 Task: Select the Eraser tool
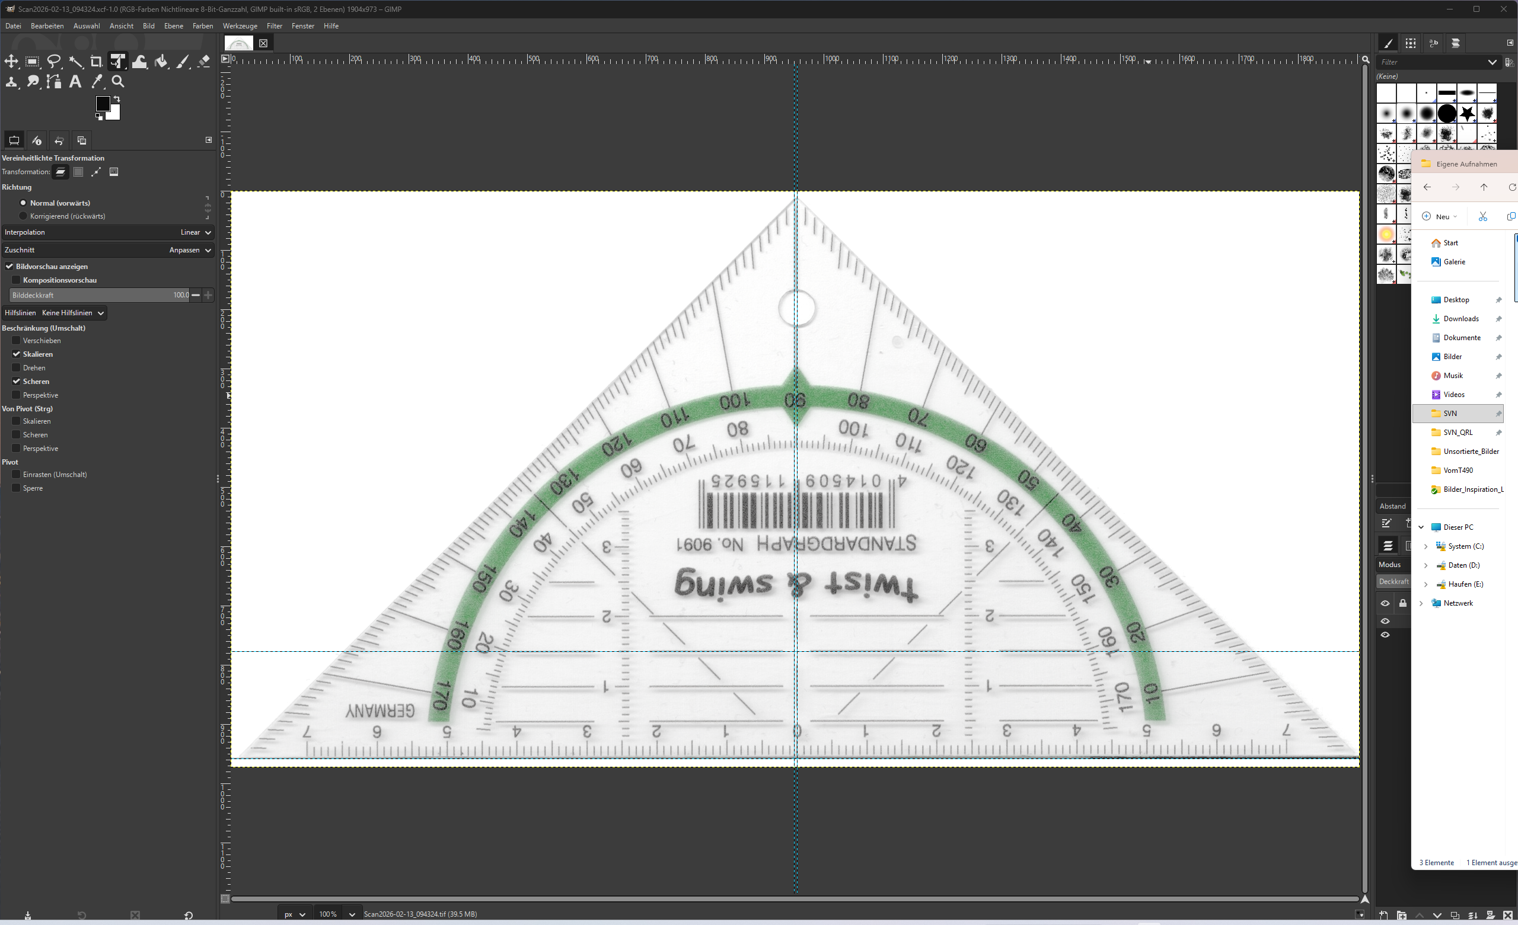tap(204, 61)
